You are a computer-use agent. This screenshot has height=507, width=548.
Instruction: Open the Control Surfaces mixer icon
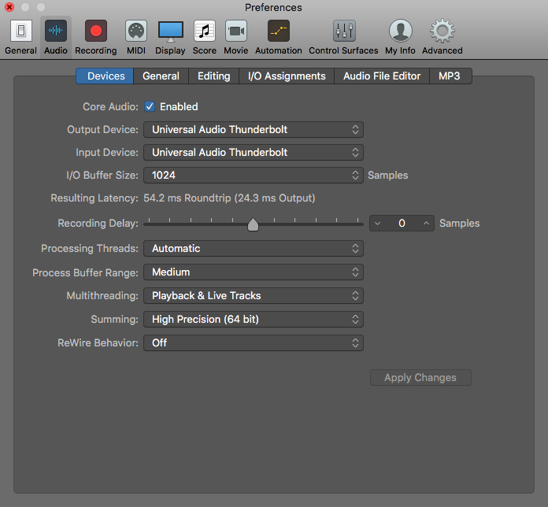coord(344,31)
